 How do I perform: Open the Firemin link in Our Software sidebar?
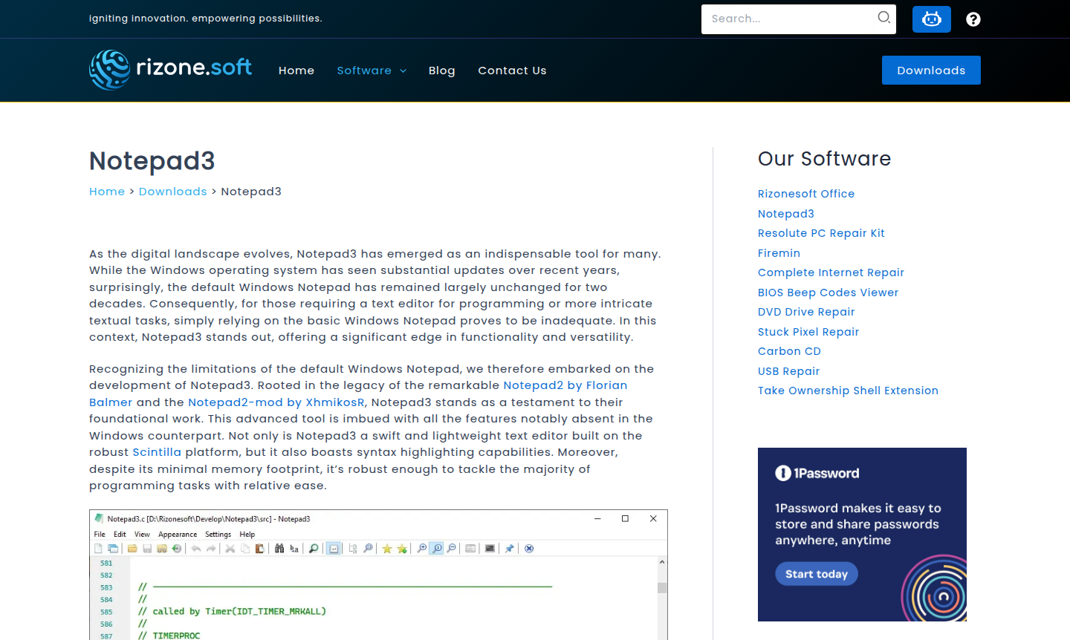coord(779,252)
